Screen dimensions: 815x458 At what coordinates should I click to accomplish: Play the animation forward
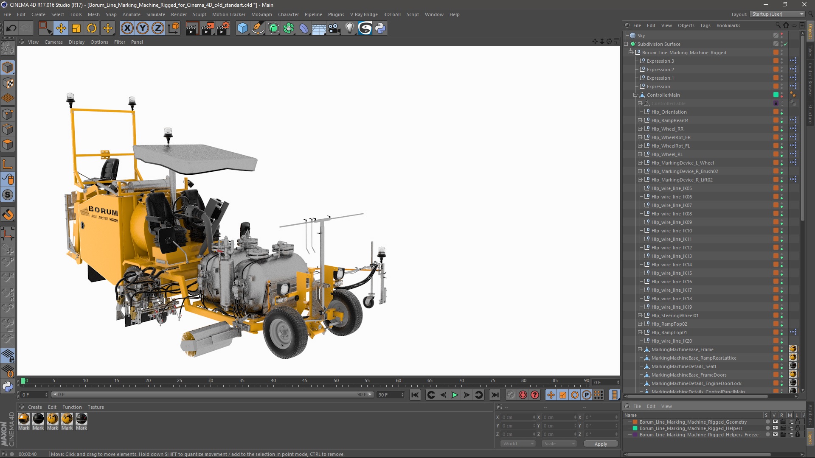coord(455,395)
